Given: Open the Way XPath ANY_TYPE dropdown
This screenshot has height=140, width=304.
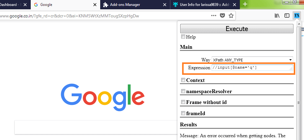Looking at the screenshot, I should pos(252,60).
